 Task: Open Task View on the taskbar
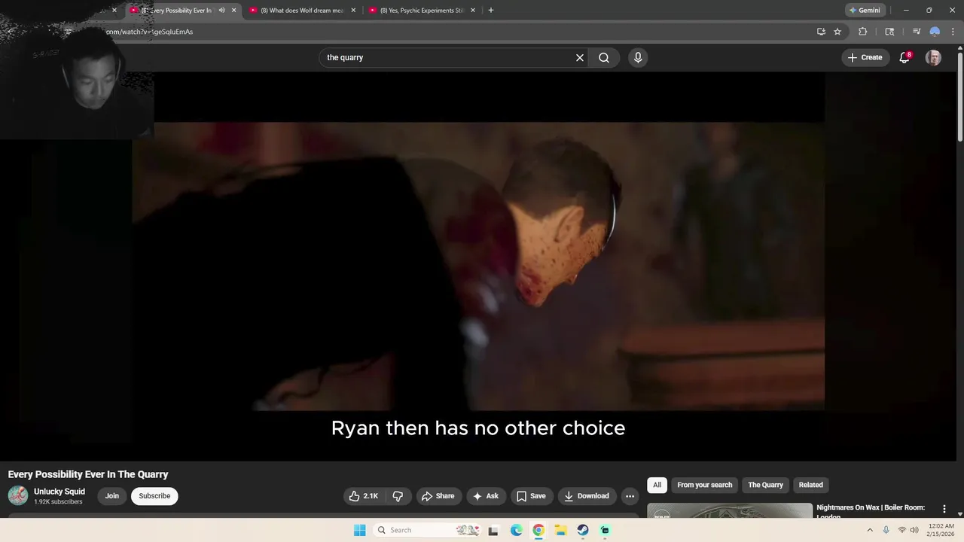(x=493, y=530)
